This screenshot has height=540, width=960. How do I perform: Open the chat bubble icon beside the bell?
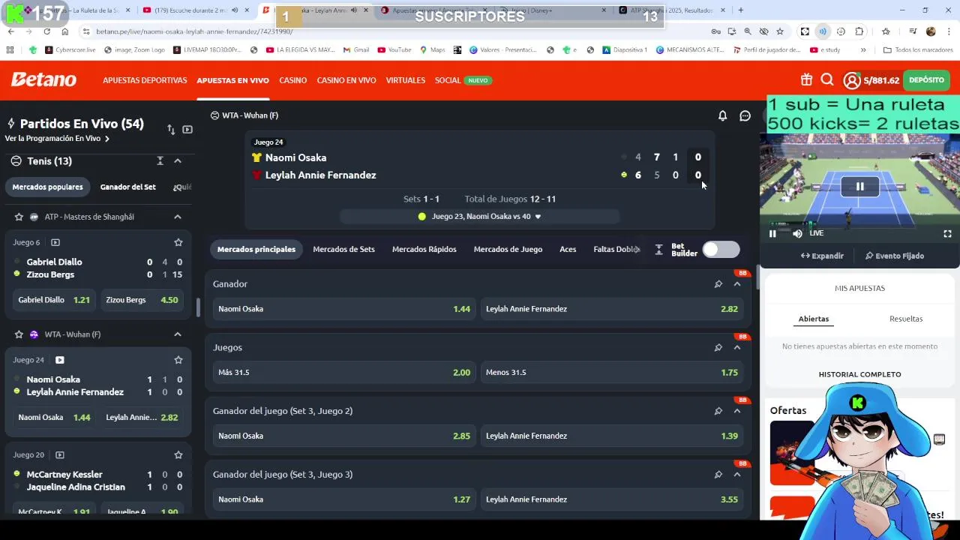[745, 115]
